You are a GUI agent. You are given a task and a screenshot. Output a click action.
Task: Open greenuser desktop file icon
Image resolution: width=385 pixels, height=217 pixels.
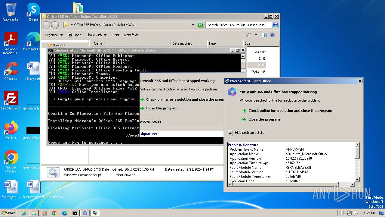[32, 161]
